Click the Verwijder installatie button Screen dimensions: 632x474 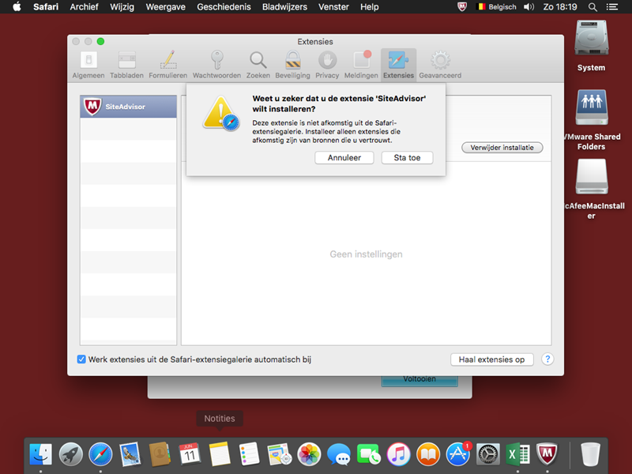pos(502,148)
